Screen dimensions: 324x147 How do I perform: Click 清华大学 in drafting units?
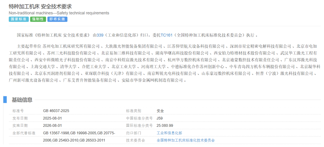(x=69, y=67)
